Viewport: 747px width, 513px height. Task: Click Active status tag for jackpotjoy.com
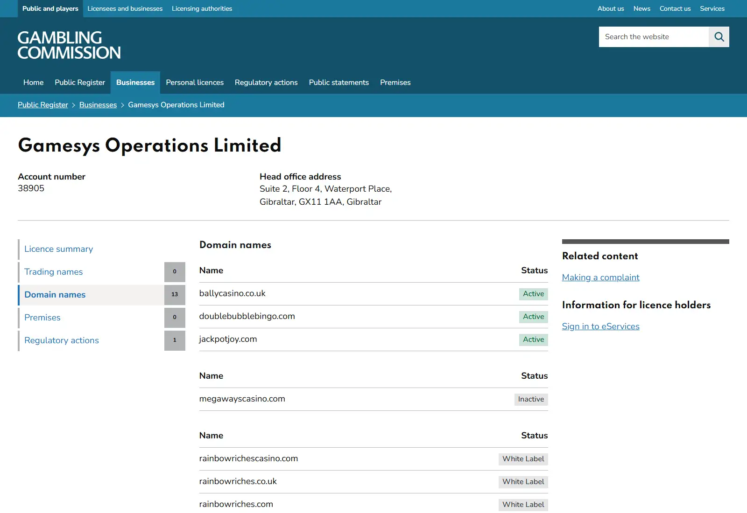[533, 340]
